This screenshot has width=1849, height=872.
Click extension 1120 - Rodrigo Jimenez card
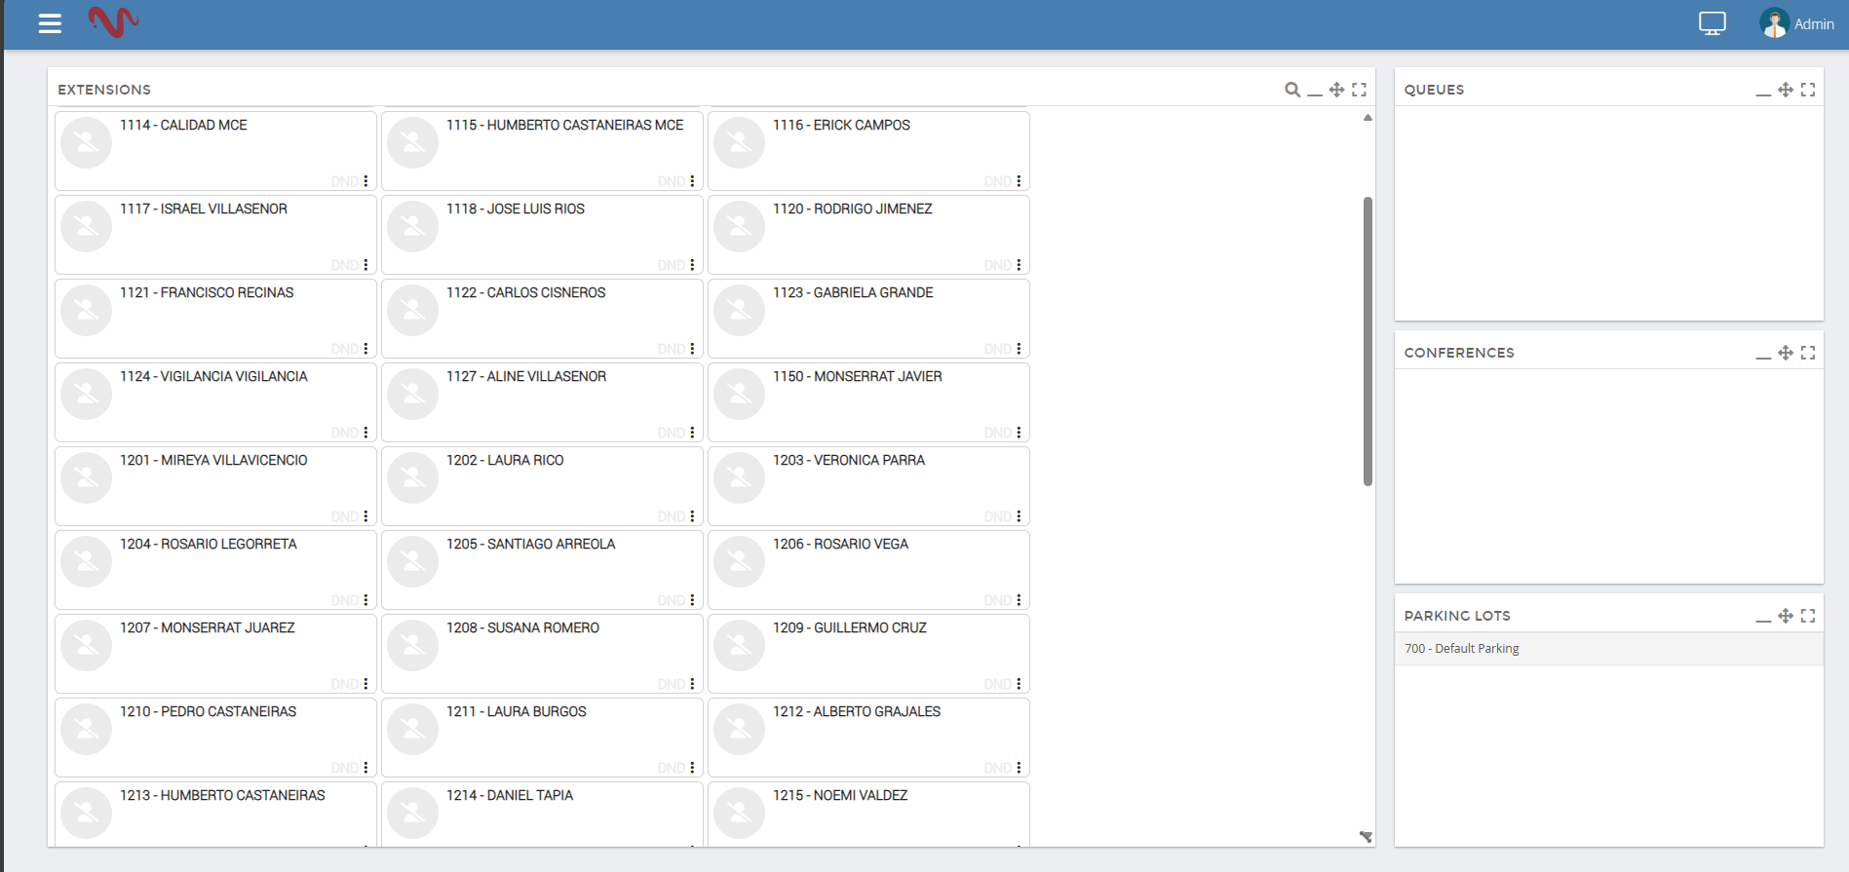pyautogui.click(x=867, y=235)
